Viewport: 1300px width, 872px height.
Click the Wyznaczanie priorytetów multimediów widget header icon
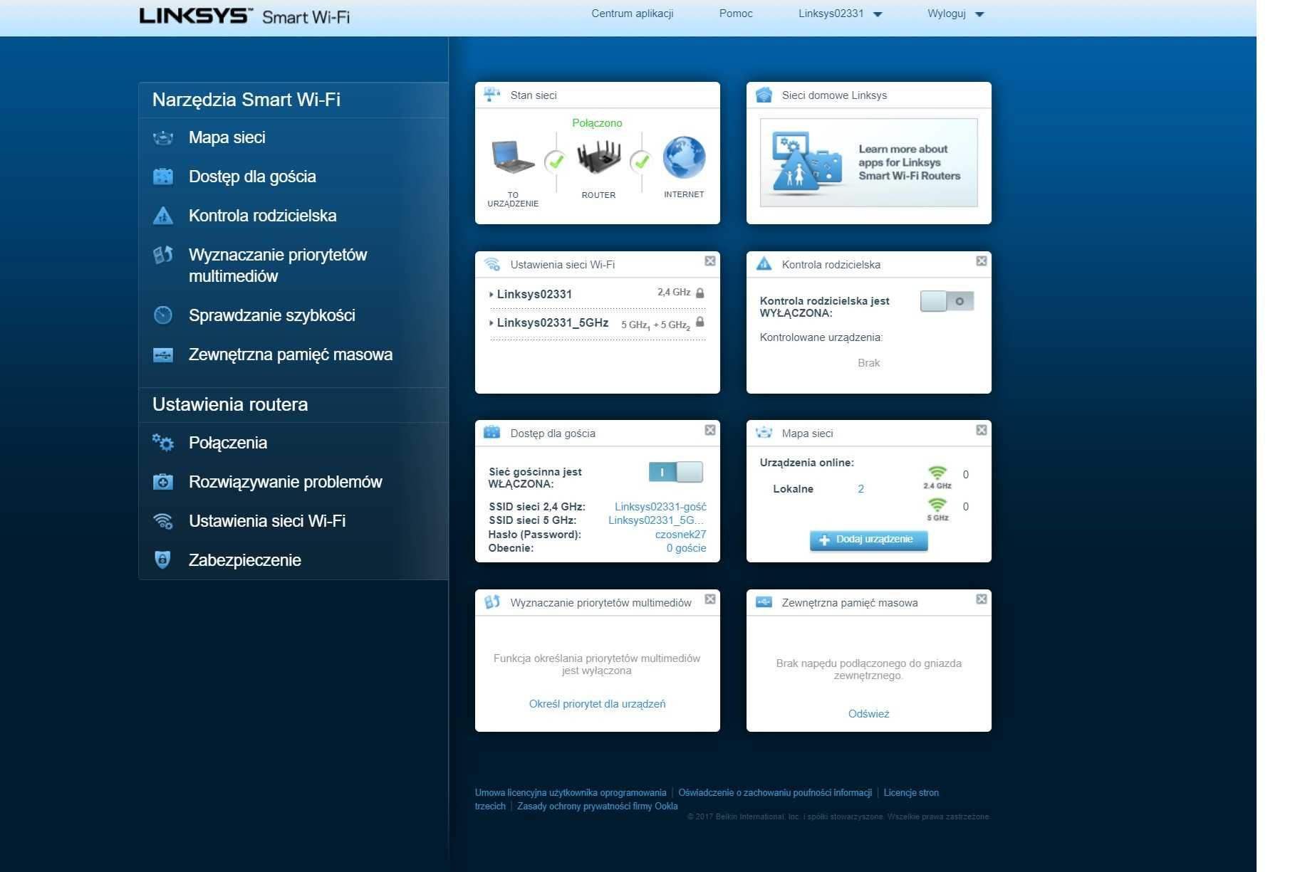492,602
